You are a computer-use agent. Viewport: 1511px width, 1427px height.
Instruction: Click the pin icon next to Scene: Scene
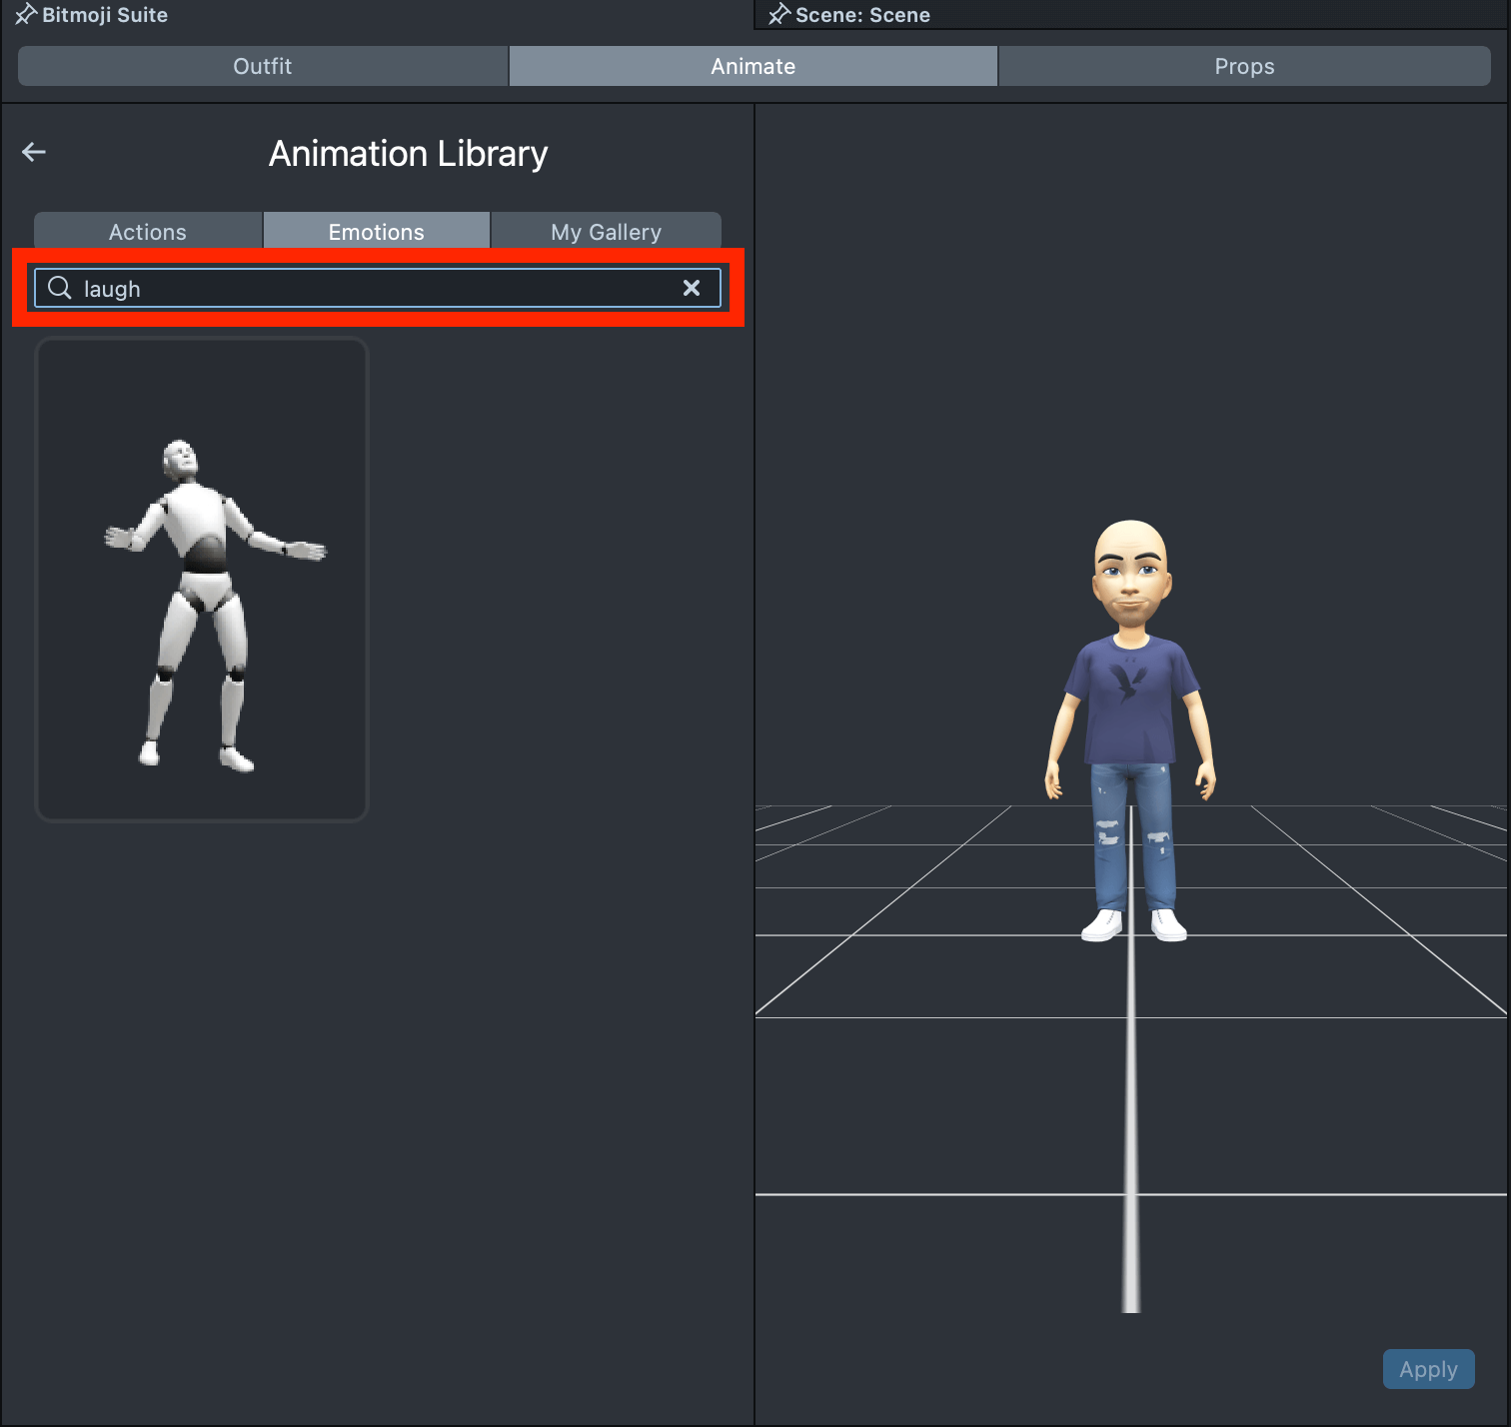click(x=778, y=15)
